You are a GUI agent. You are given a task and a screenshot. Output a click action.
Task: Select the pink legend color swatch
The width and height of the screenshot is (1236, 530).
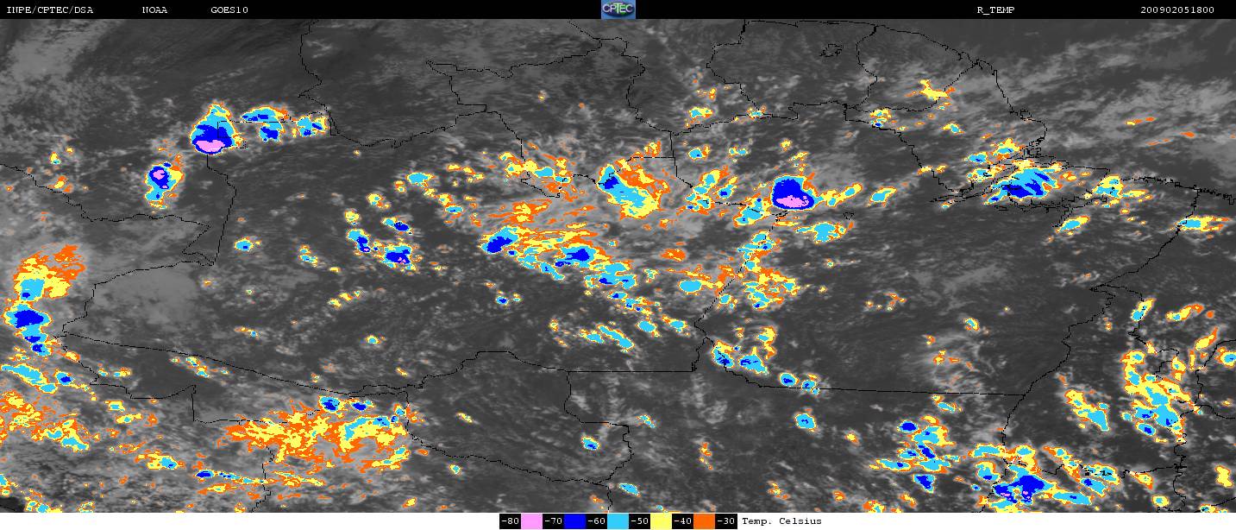pyautogui.click(x=531, y=521)
